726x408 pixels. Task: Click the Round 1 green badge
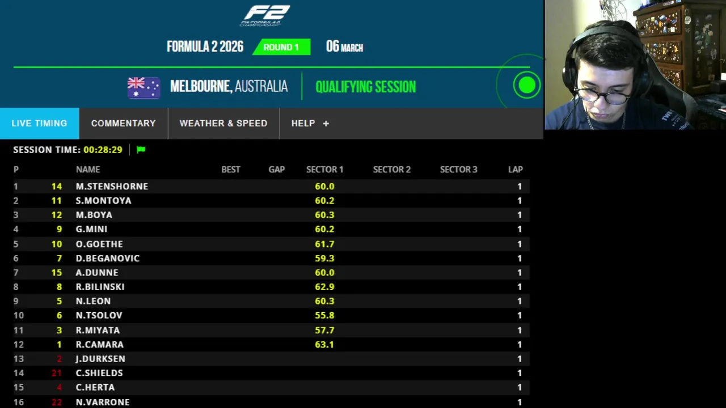point(281,47)
